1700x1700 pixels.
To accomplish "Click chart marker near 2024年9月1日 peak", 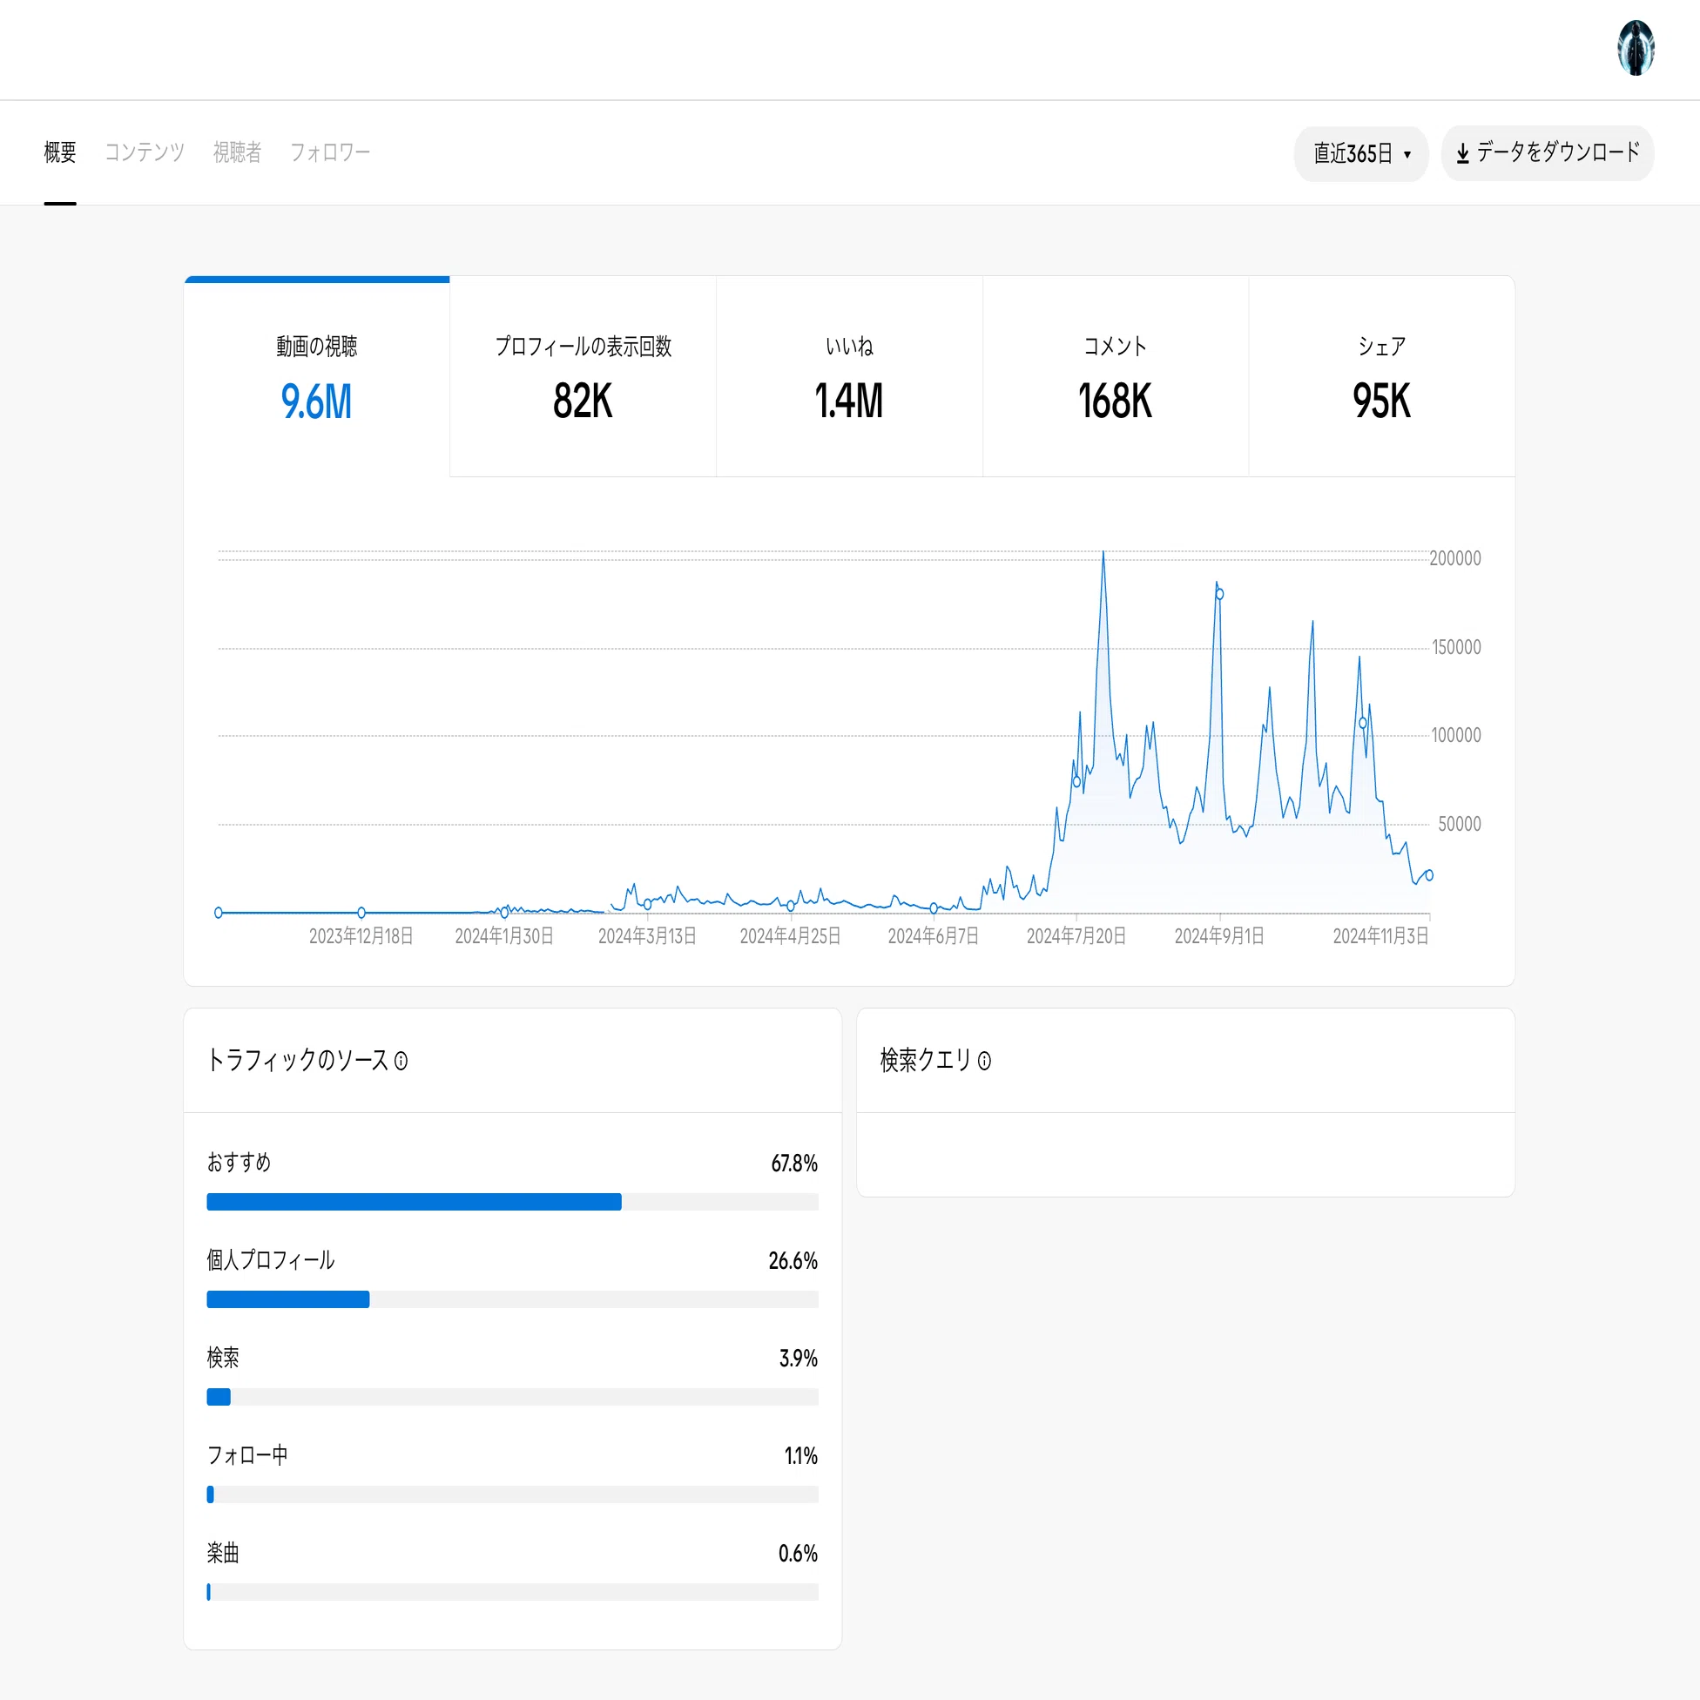I will point(1219,594).
